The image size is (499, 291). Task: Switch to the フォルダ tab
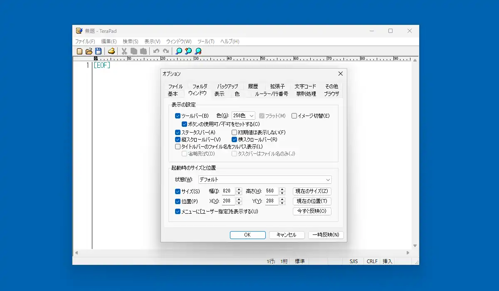pos(200,86)
